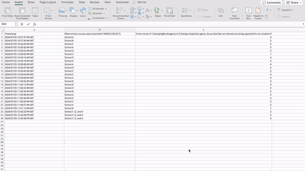Viewport: 305px width, 171px height.
Task: Switch to the Home tab
Action: click(6, 2)
